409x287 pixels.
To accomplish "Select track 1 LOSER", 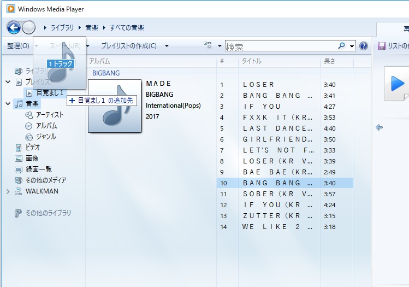I will (285, 85).
